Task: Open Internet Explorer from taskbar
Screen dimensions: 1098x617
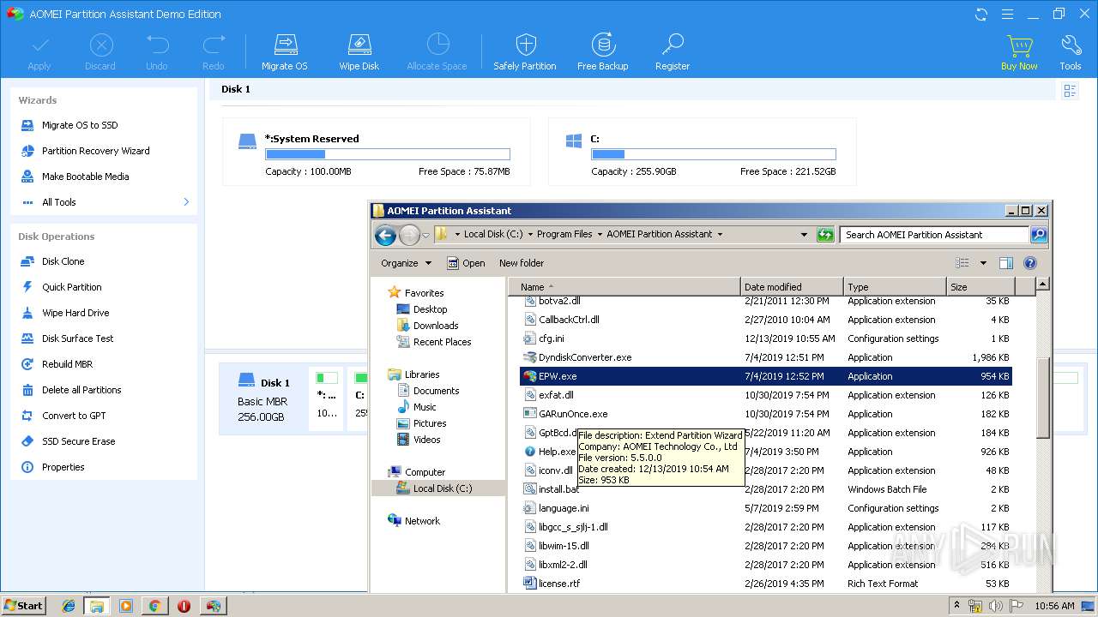Action: pyautogui.click(x=69, y=606)
